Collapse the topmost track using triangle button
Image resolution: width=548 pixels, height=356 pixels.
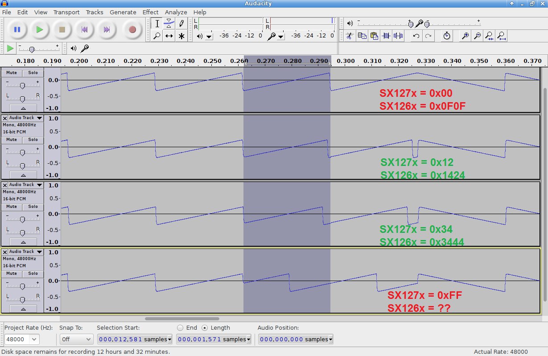pos(23,108)
